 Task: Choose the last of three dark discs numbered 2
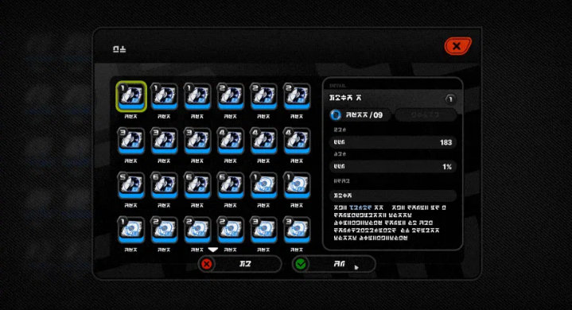pos(297,96)
